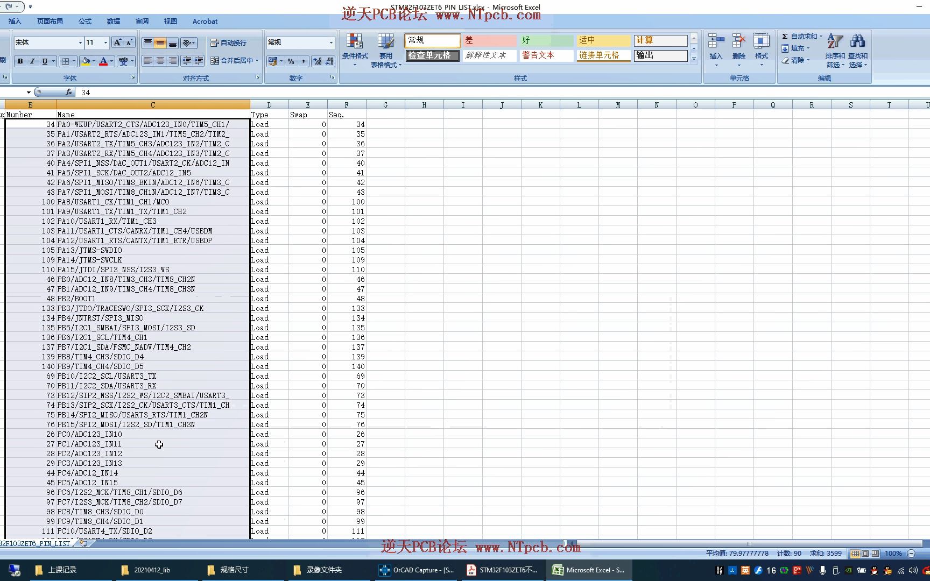Switch to the 页面布局 tab
The height and width of the screenshot is (581, 930).
tap(50, 22)
